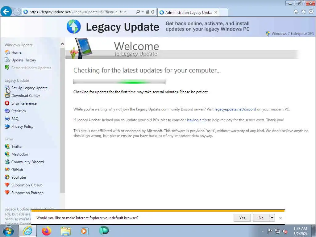Click the YouTube media player icon
The height and width of the screenshot is (237, 316).
7,177
